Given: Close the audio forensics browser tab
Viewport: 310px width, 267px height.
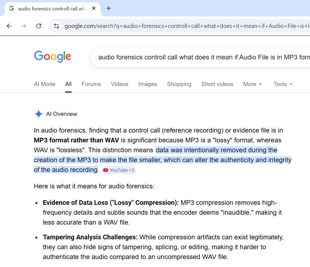Looking at the screenshot, I should click(x=94, y=8).
